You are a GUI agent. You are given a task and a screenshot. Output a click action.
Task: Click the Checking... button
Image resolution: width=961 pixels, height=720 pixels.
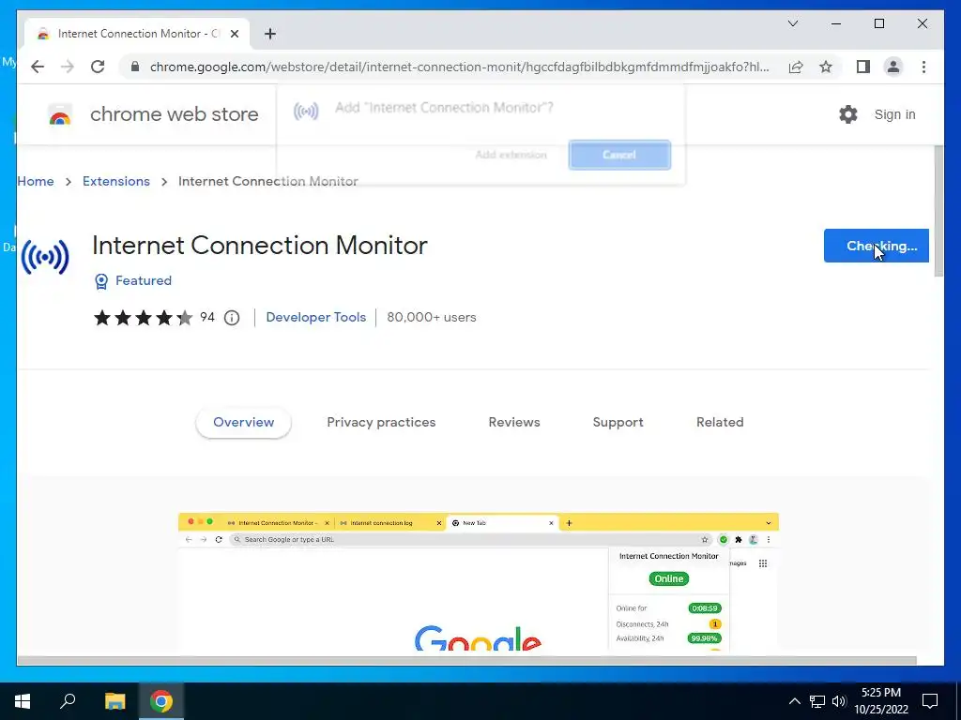pos(876,246)
